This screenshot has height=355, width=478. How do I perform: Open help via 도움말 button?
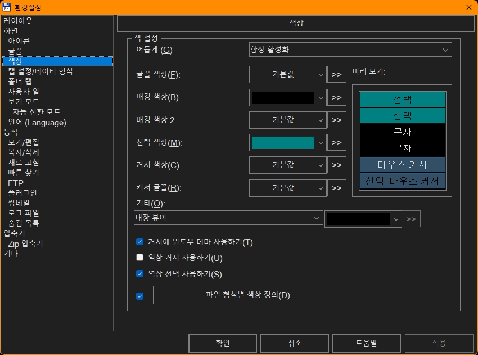[x=367, y=343]
